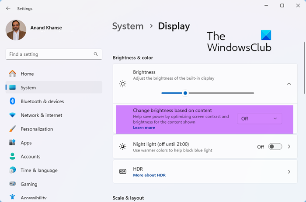Click the Bluetooth & devices icon
Screen dimensions: 306x202
[12, 101]
